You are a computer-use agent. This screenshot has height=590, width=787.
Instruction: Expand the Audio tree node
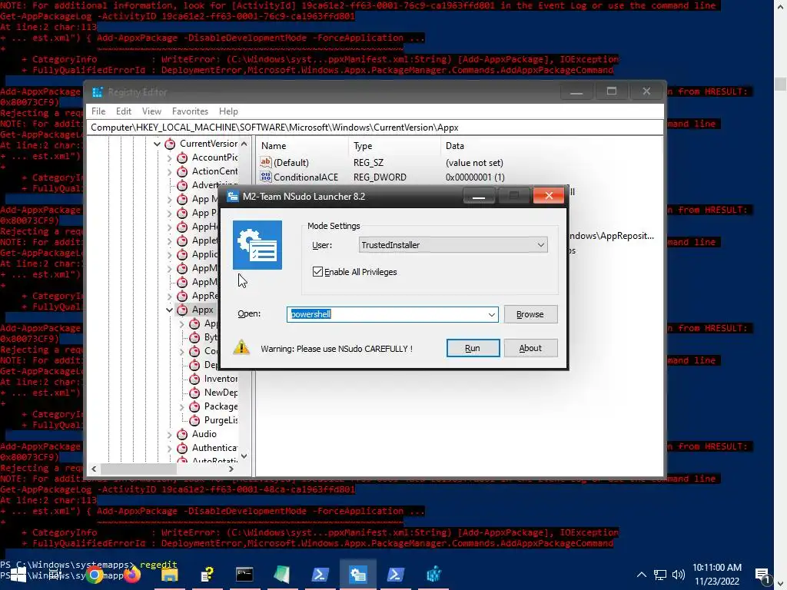click(169, 435)
